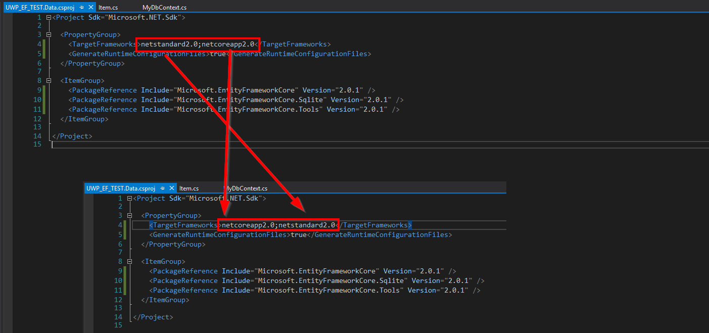Click closing </ItemGroup> tag in lower editor
The width and height of the screenshot is (709, 333).
(165, 300)
